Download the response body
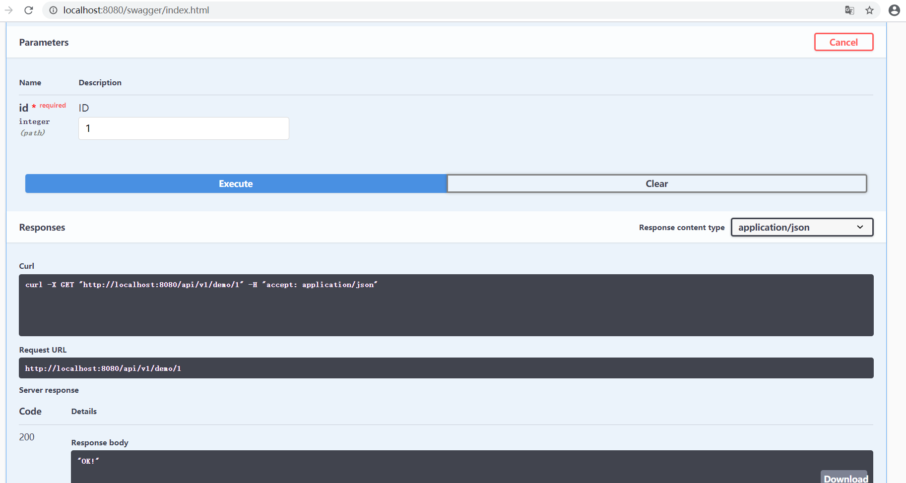The height and width of the screenshot is (483, 906). coord(845,478)
